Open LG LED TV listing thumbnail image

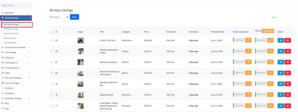pos(80,41)
